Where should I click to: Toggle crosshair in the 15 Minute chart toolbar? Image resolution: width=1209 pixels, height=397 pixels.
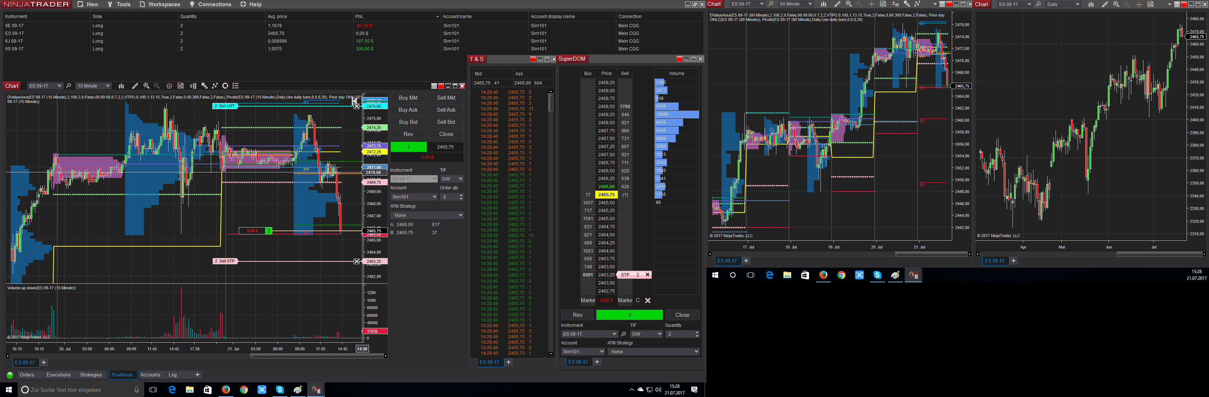(169, 86)
